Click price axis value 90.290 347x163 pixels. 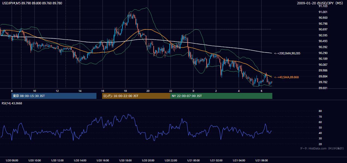pyautogui.click(x=323, y=53)
